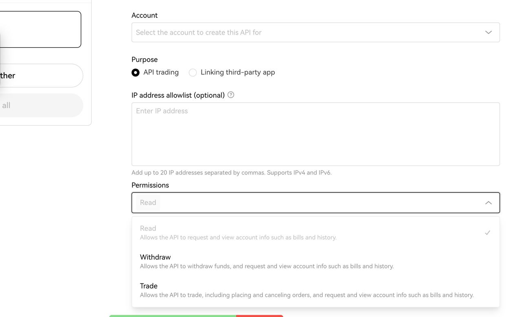Select the API trading radio button

[x=135, y=72]
